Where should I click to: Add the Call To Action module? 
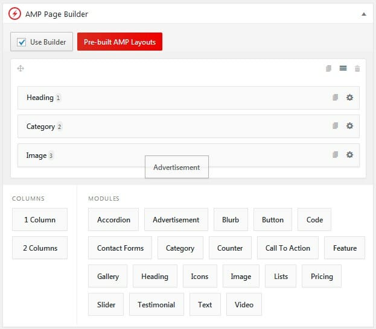(x=288, y=248)
